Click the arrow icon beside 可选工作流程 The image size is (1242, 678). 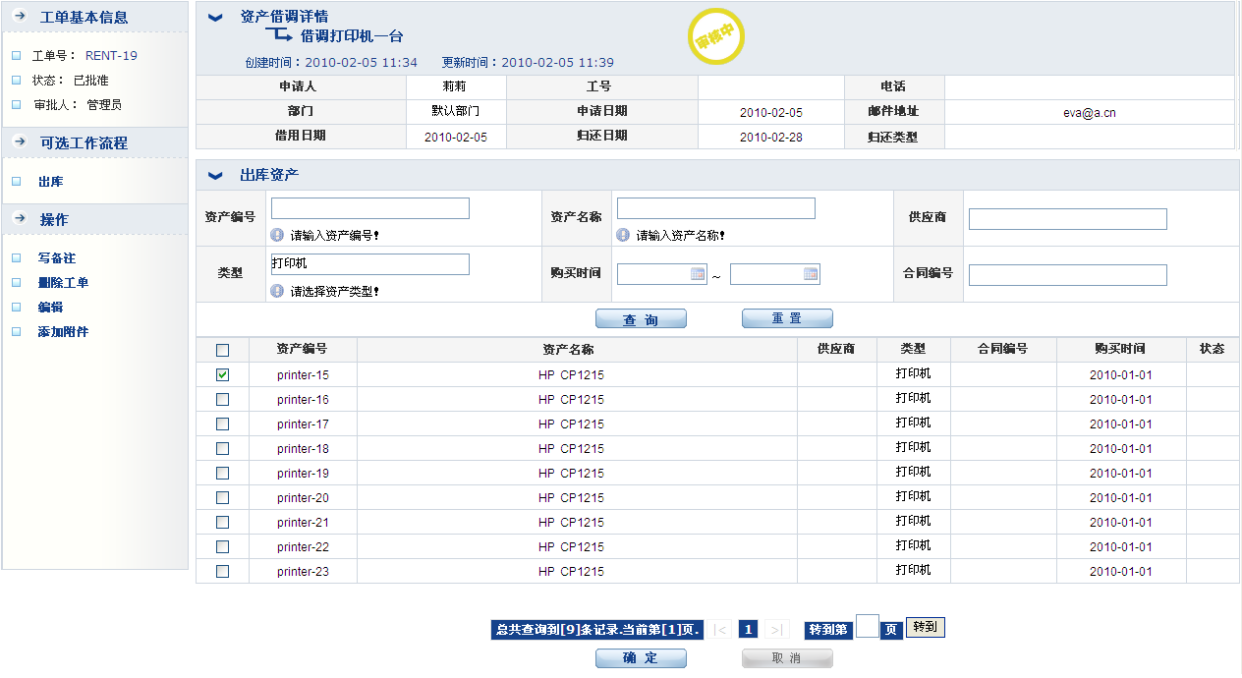(20, 141)
